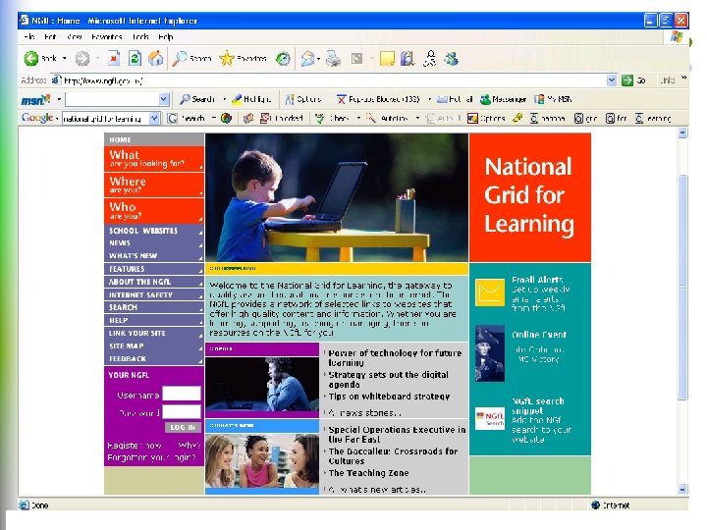The height and width of the screenshot is (530, 707).
Task: Click the Back arrow button
Action: tap(31, 58)
